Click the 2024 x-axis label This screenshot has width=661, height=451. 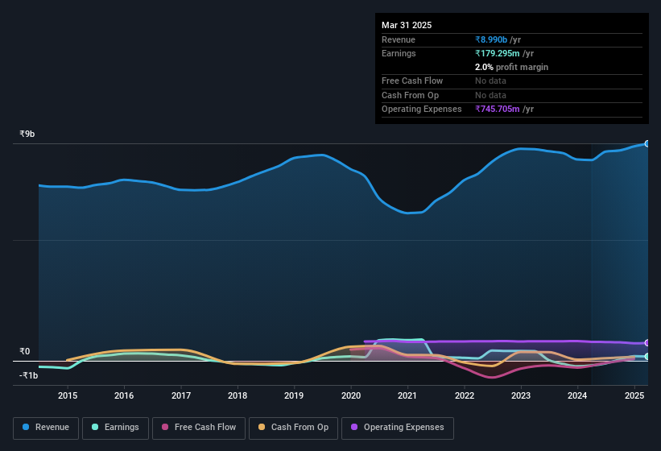coord(577,395)
